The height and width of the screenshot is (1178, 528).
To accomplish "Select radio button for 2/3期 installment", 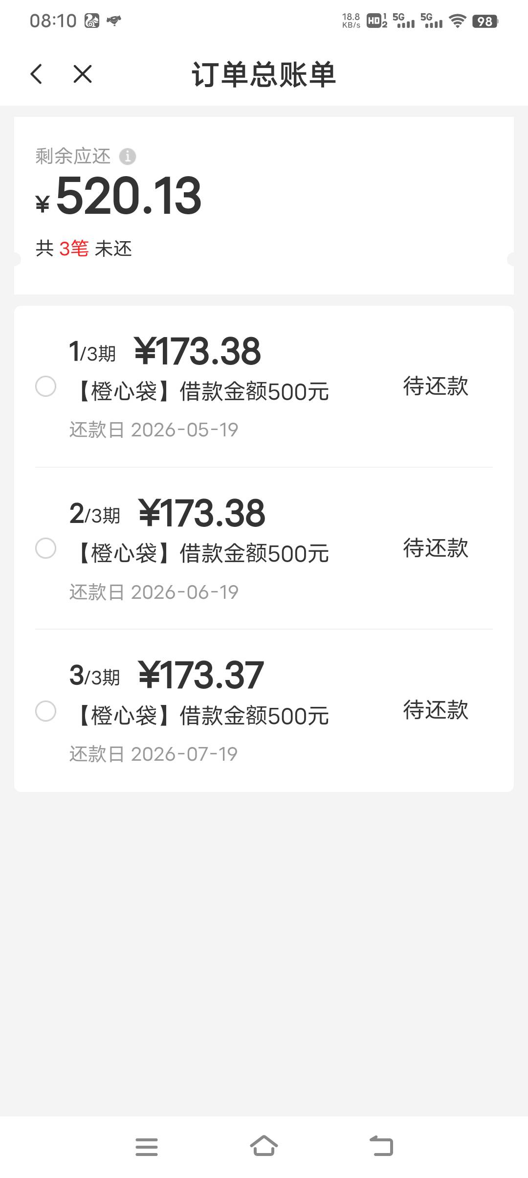I will tap(46, 548).
